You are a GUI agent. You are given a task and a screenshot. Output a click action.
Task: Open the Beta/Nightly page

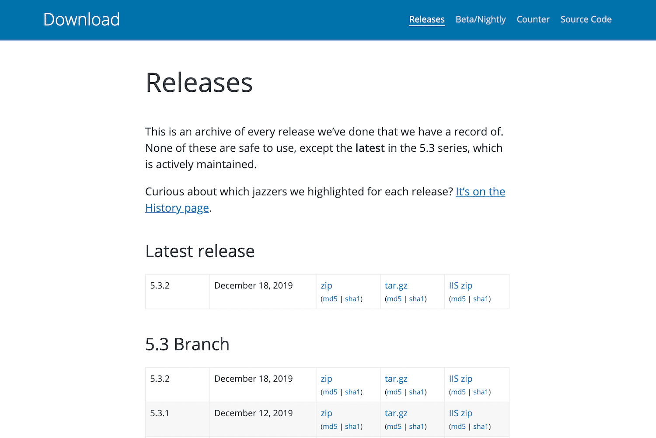(x=480, y=20)
